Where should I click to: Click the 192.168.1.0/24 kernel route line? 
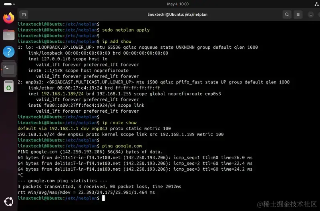pos(121,134)
